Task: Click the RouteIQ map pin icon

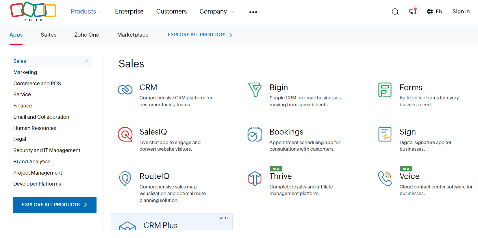Action: pyautogui.click(x=125, y=179)
